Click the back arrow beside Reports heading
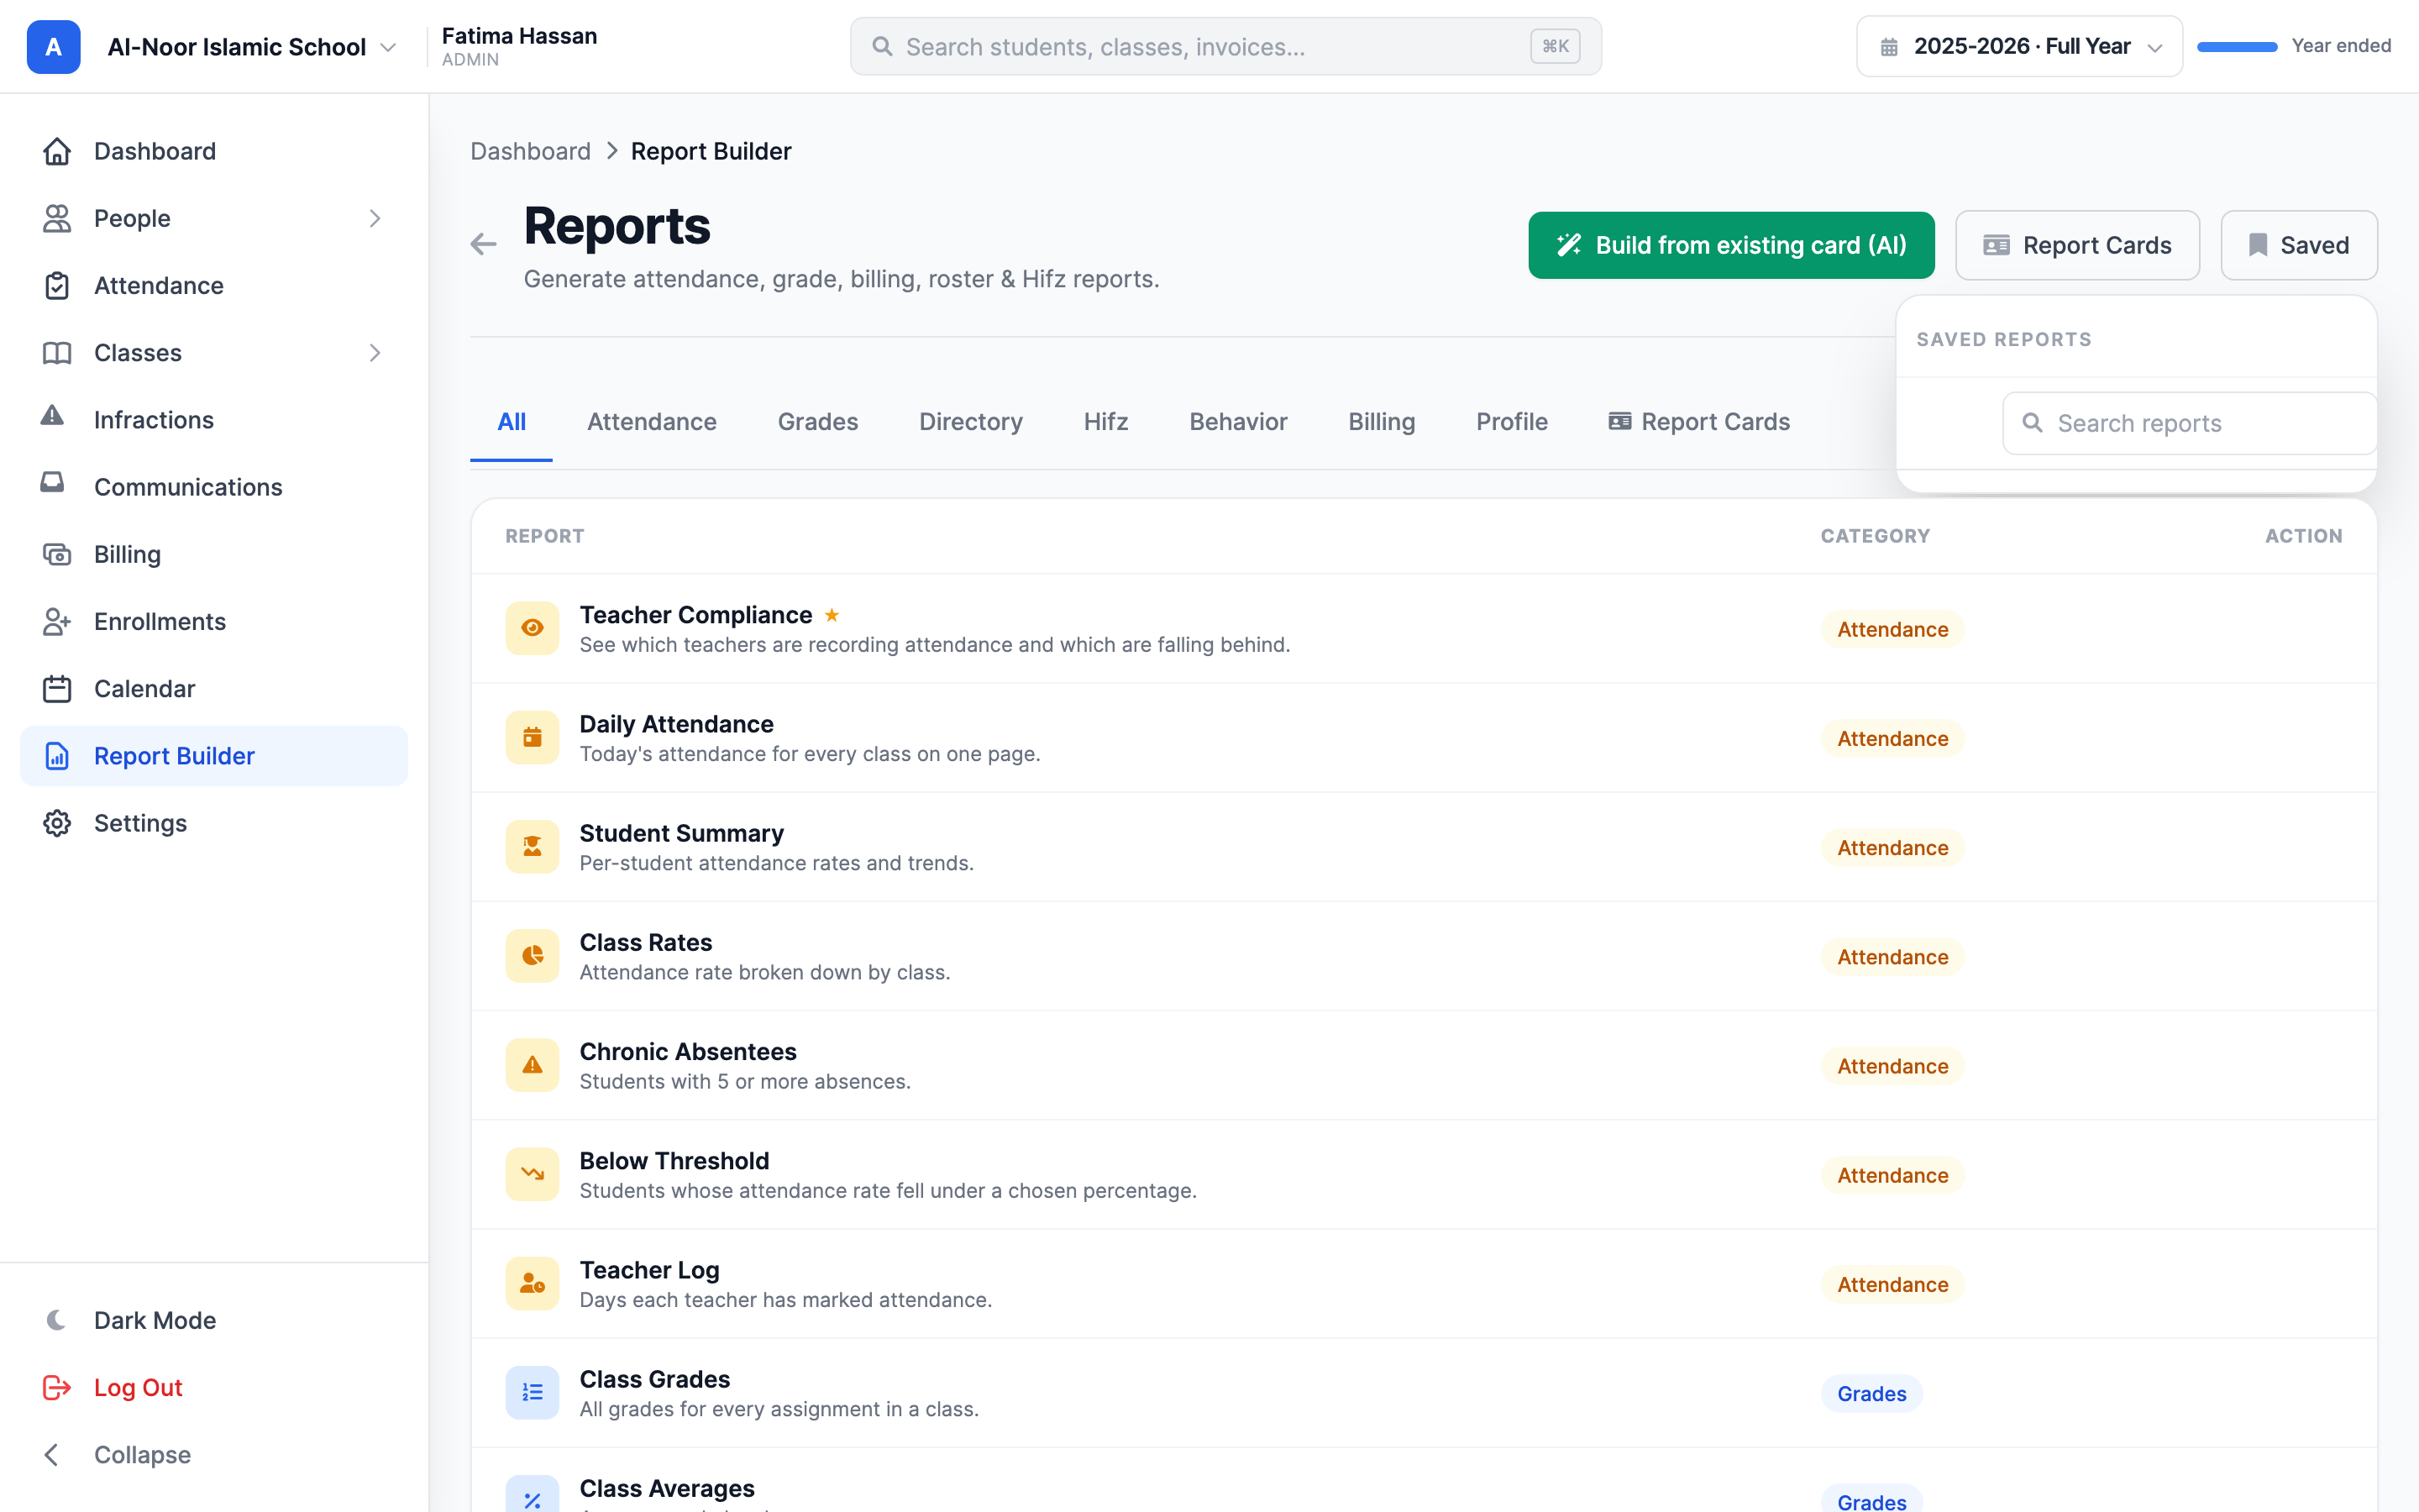The image size is (2419, 1512). [x=484, y=244]
